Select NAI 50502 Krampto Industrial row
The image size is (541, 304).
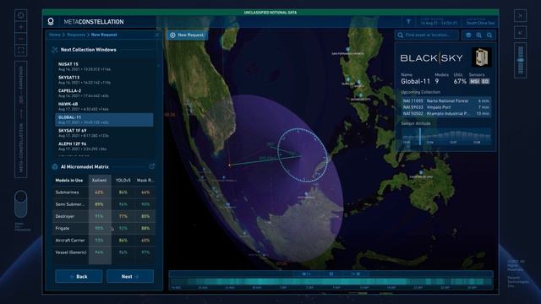[445, 113]
